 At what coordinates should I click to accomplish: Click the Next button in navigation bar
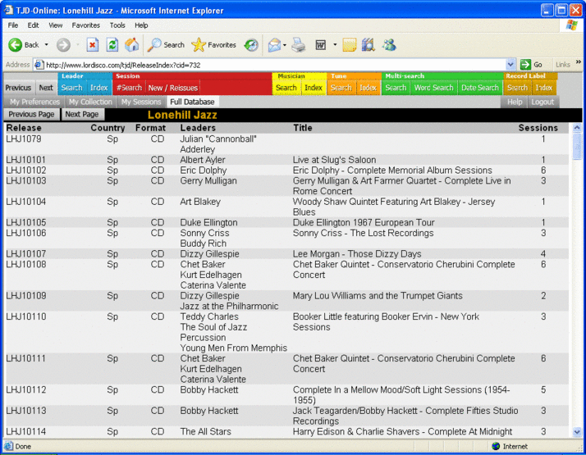point(46,88)
